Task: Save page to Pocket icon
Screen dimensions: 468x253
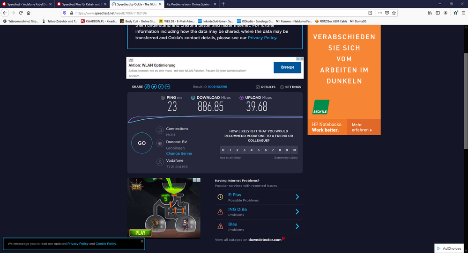Action: pyautogui.click(x=387, y=13)
